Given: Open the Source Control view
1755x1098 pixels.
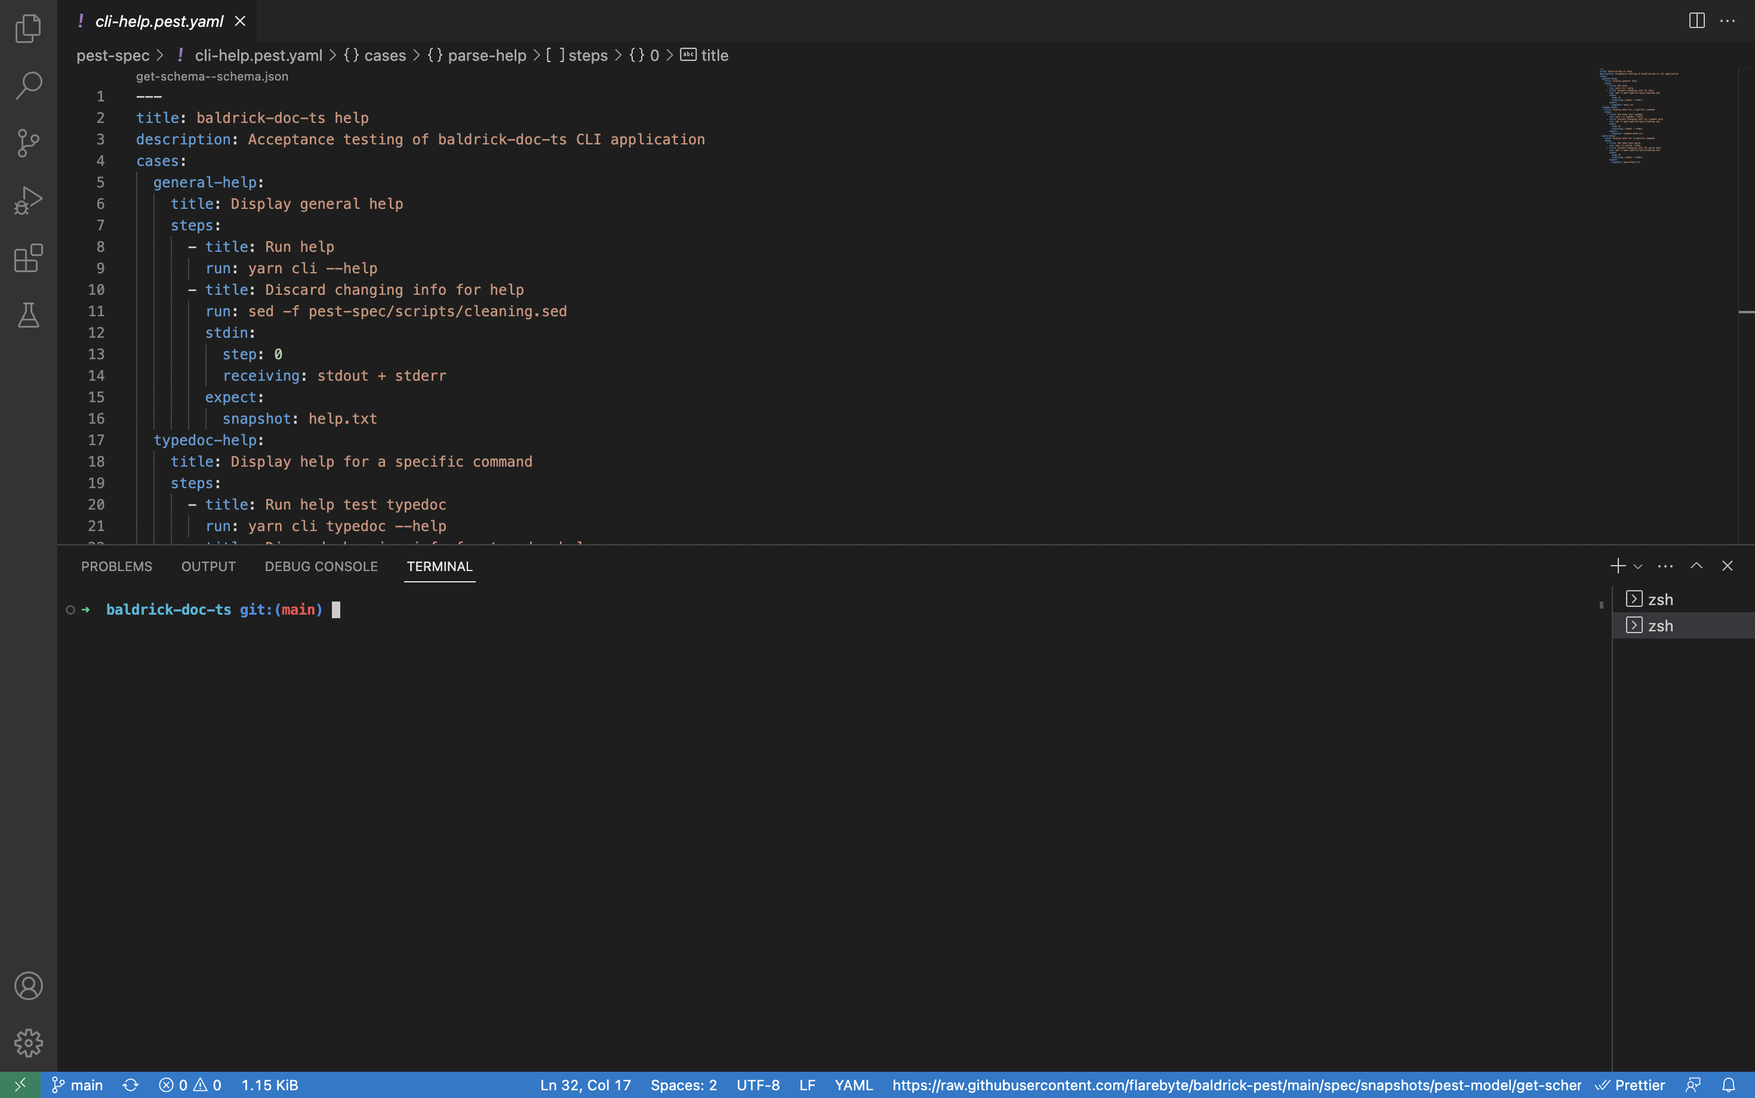Looking at the screenshot, I should (28, 143).
